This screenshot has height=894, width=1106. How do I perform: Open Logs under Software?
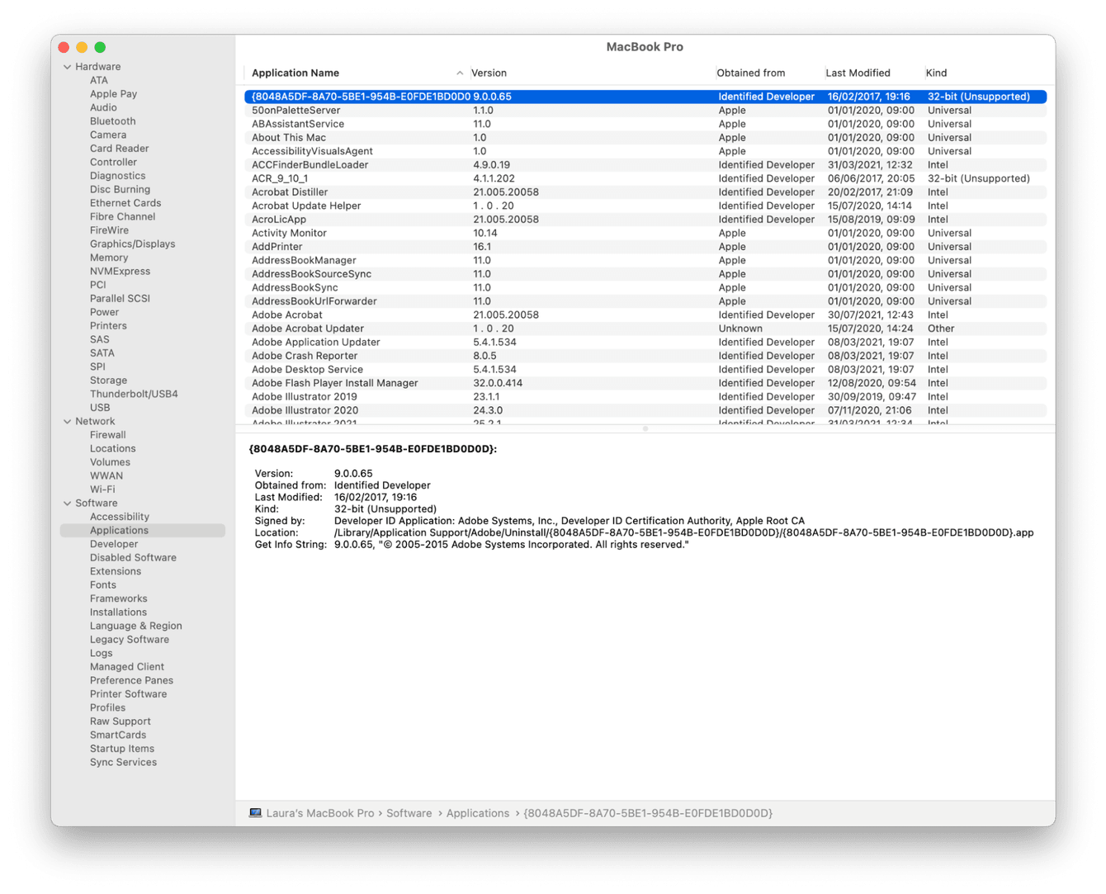101,654
